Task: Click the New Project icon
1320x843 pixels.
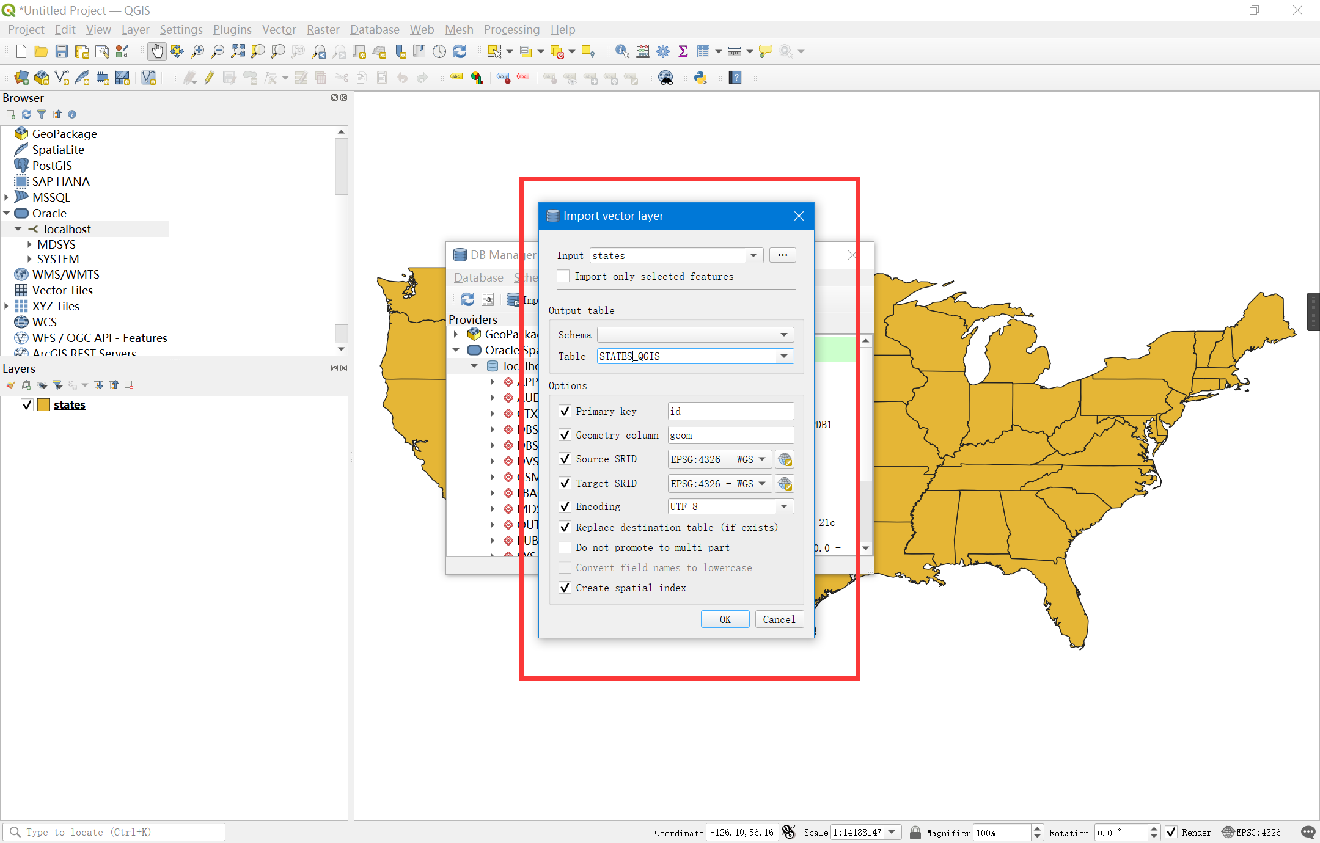Action: [x=21, y=51]
